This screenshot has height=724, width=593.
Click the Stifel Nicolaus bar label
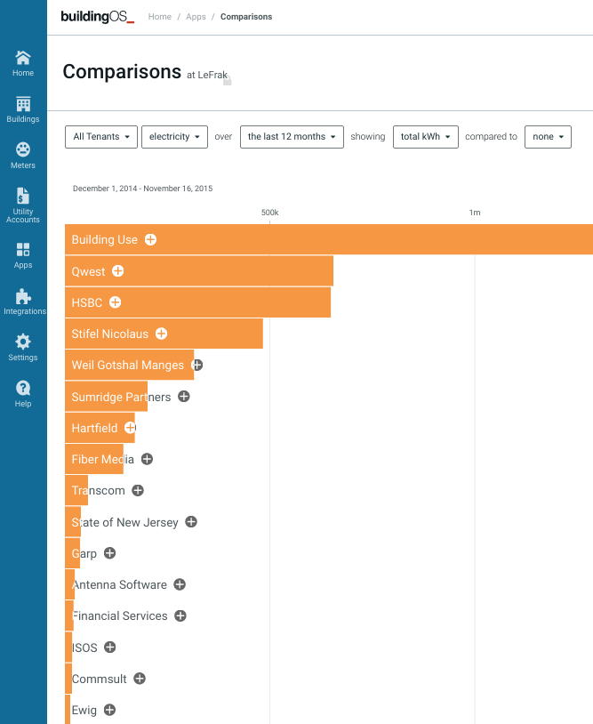(110, 334)
